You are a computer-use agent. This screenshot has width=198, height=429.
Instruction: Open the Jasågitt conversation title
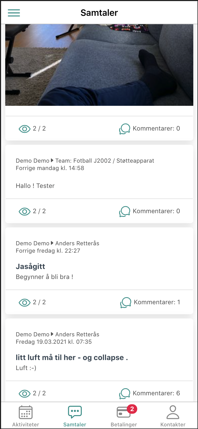(30, 266)
